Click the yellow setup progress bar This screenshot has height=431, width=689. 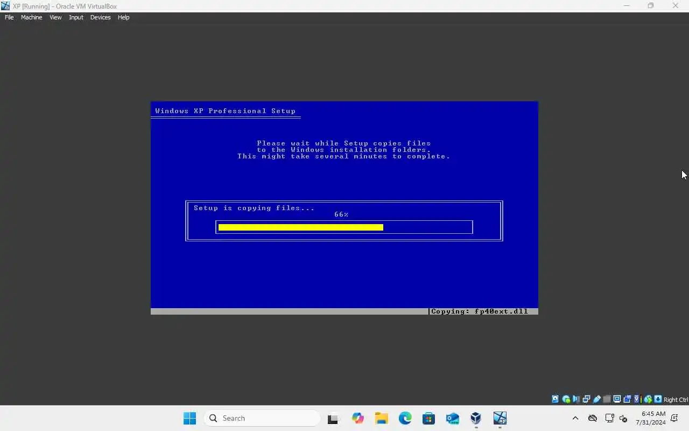[x=301, y=227]
